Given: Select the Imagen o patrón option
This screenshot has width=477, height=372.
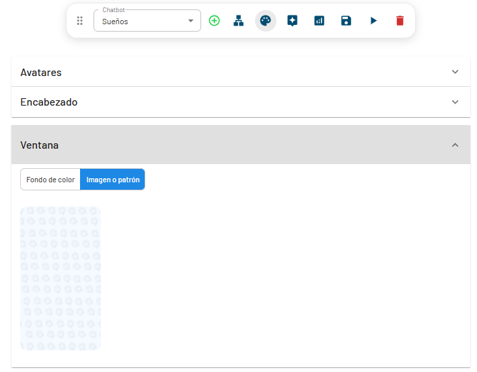Looking at the screenshot, I should click(112, 180).
